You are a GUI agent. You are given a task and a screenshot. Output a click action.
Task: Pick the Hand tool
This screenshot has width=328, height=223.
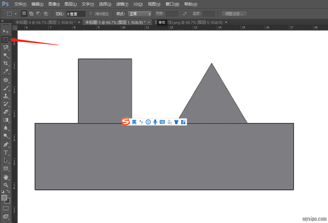tap(5, 177)
